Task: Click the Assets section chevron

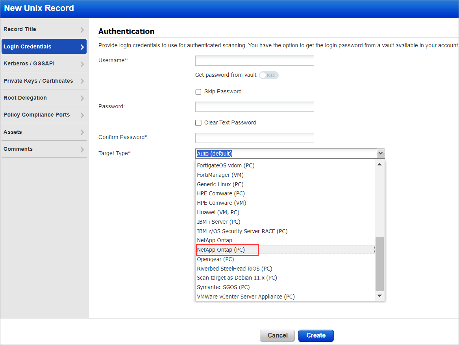Action: point(82,132)
